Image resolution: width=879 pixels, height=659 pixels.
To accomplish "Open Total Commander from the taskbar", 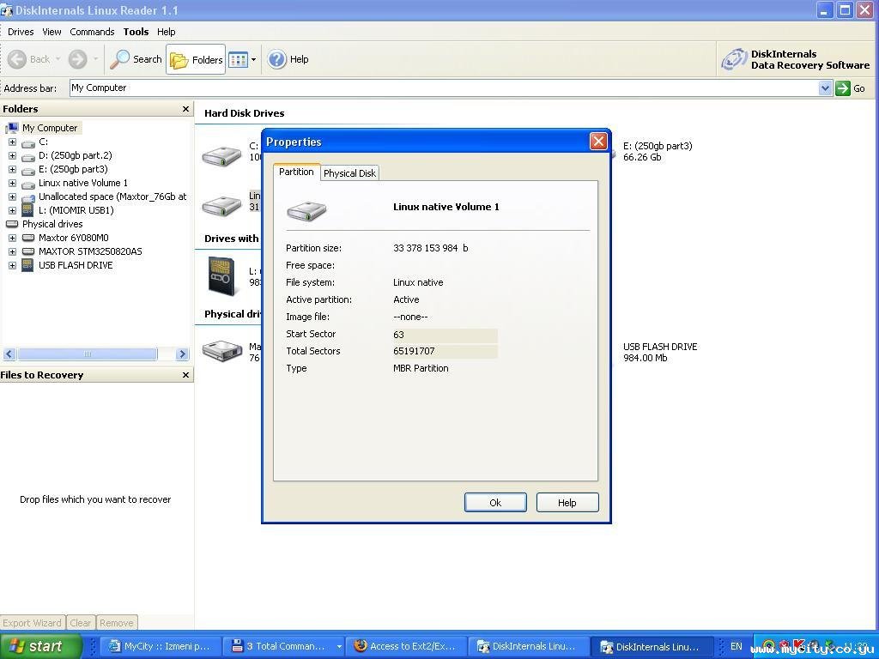I will [283, 646].
